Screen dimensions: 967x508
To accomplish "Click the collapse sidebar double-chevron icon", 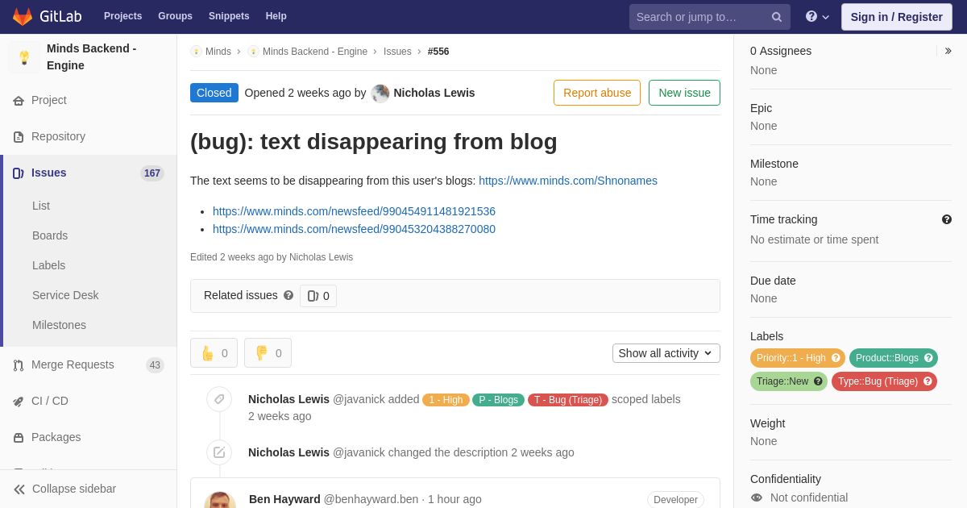I will point(19,489).
